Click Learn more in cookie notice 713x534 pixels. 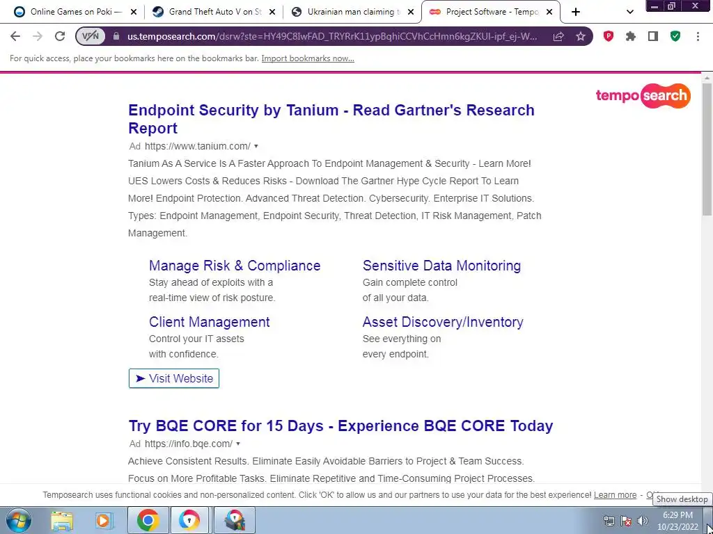(x=615, y=495)
